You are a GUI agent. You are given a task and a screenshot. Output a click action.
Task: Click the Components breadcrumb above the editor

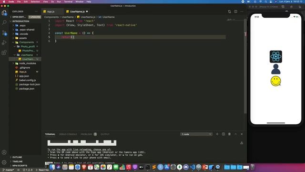coord(51,17)
